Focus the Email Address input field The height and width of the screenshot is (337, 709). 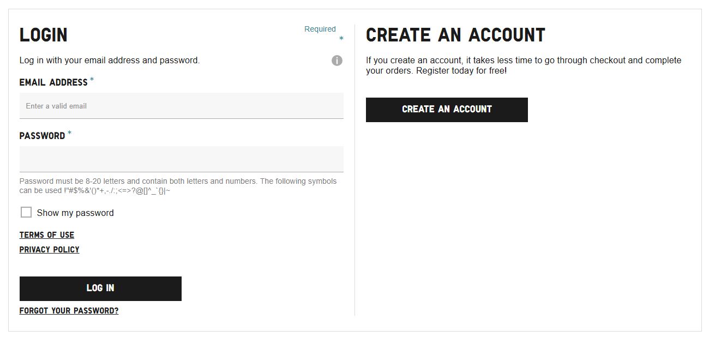pyautogui.click(x=181, y=106)
